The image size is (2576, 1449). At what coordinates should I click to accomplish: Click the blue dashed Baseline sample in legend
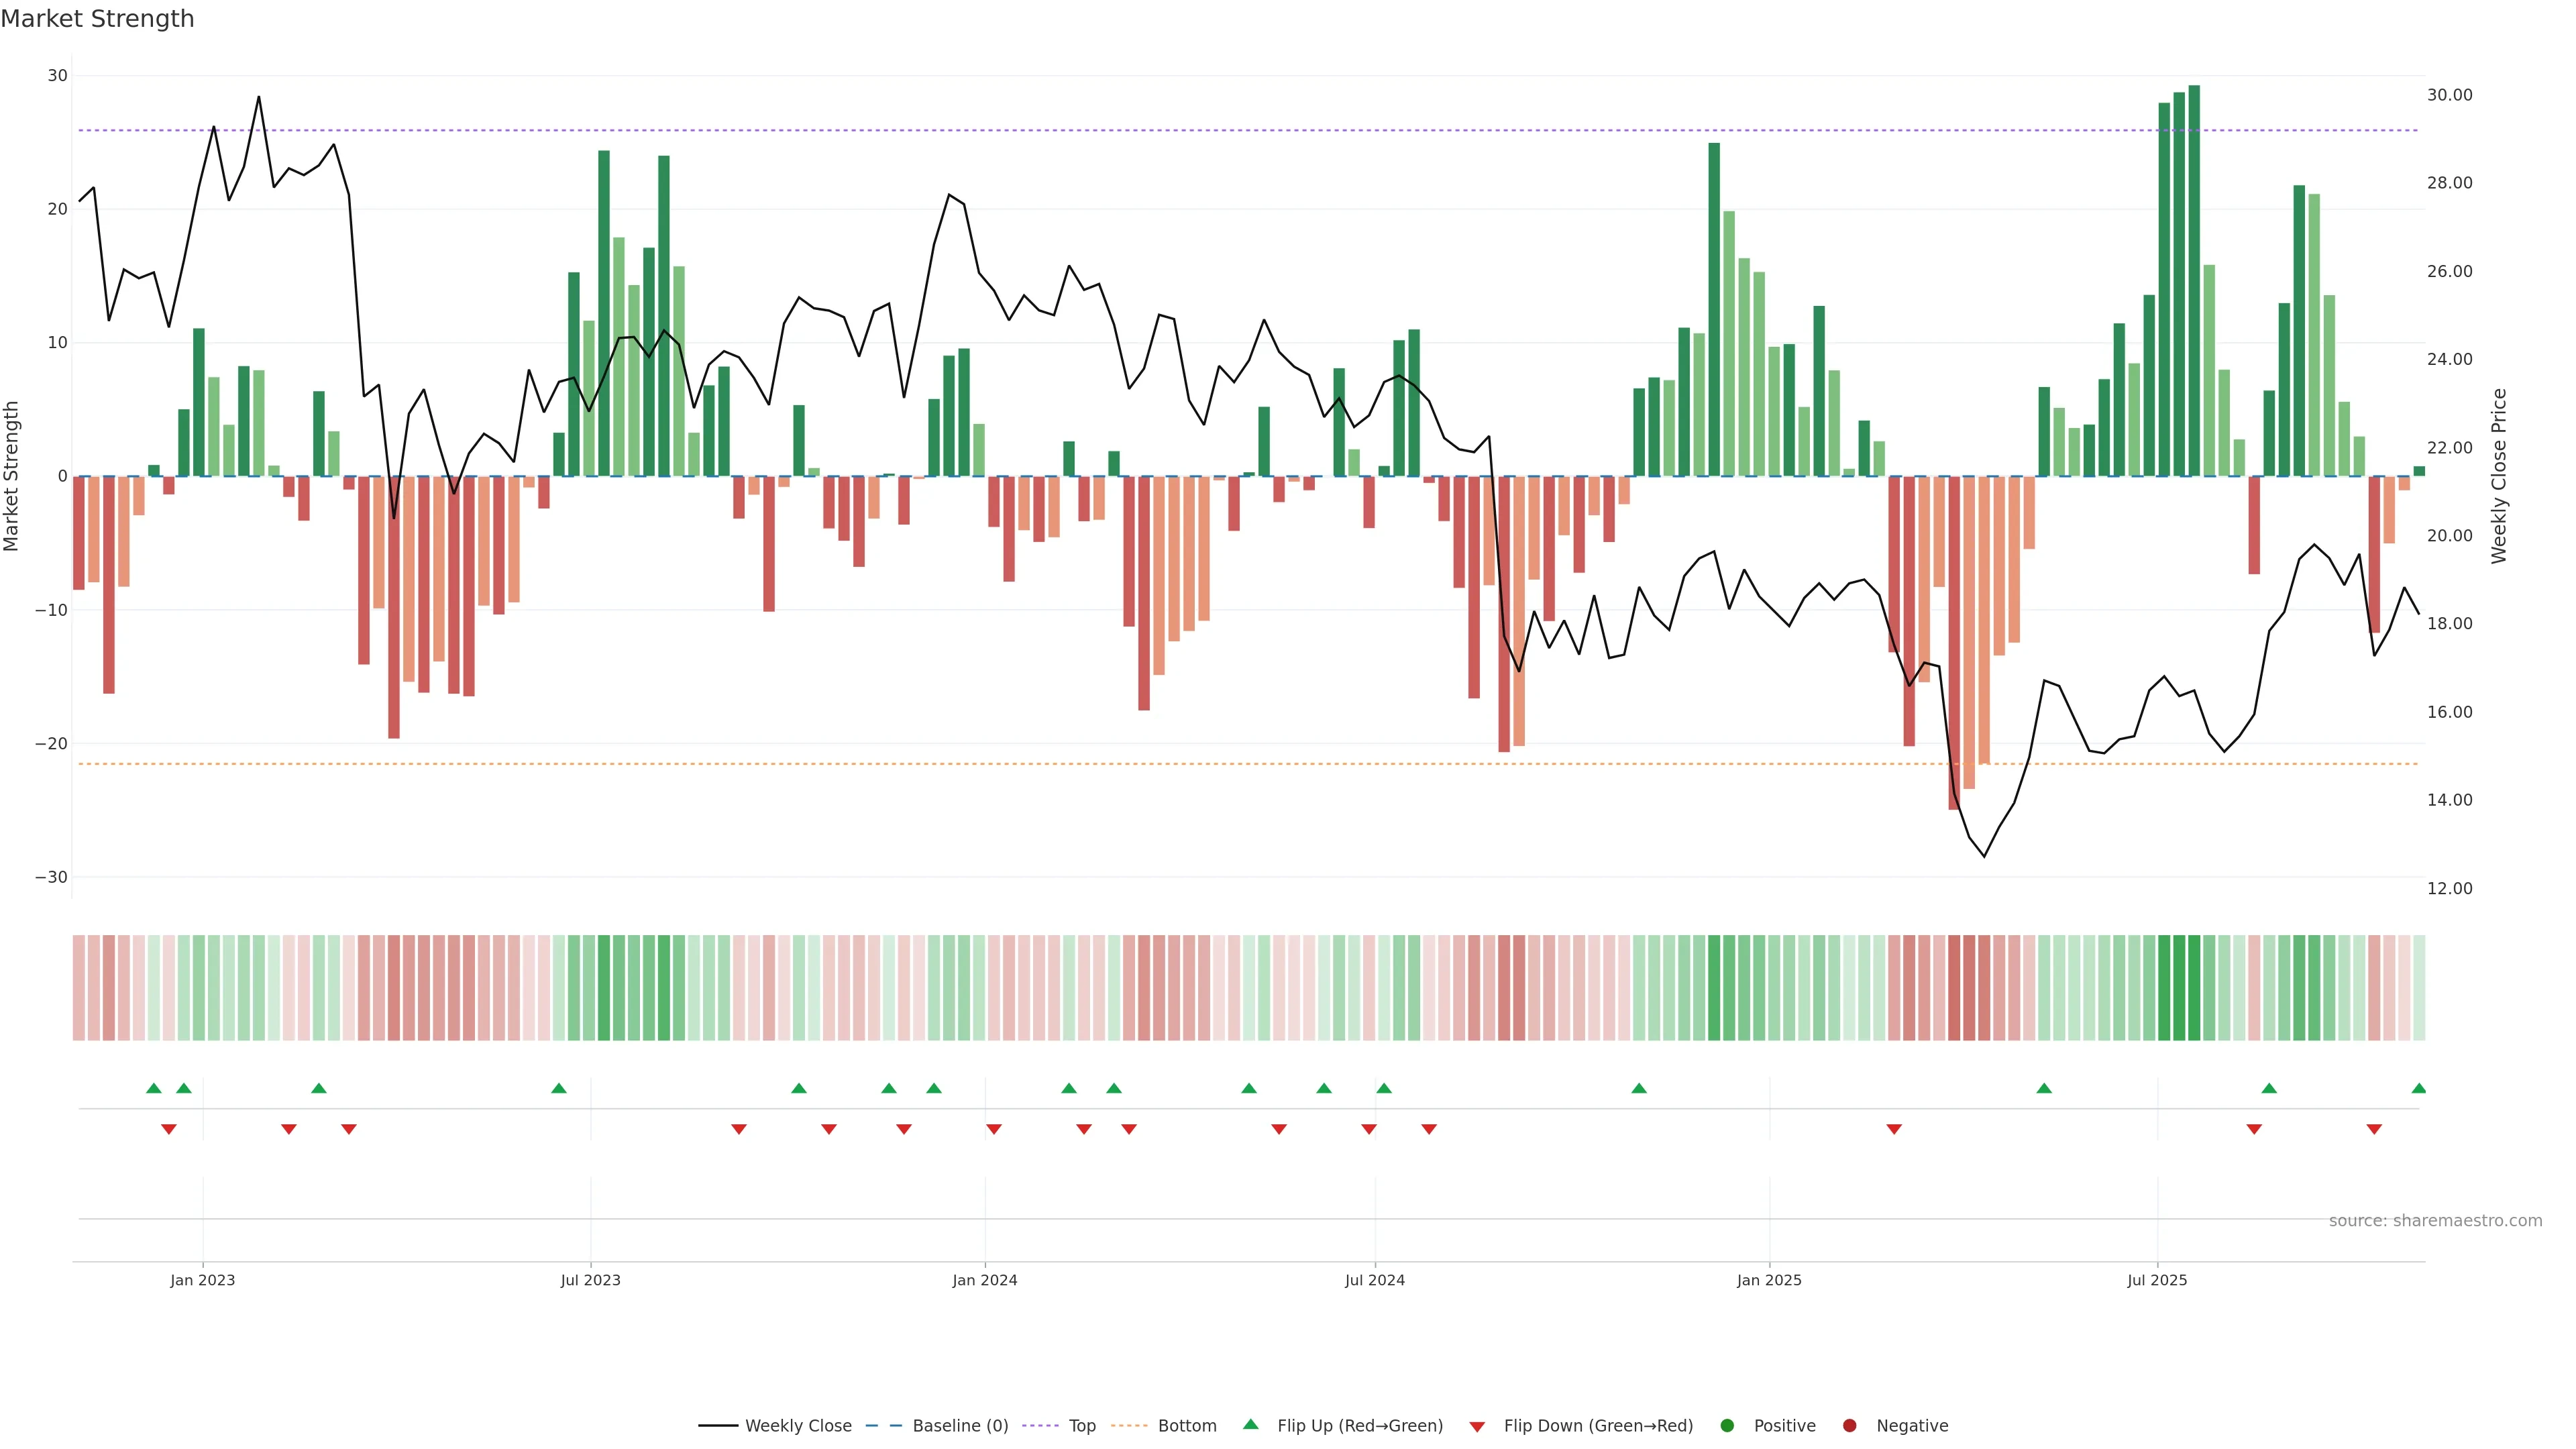884,1426
